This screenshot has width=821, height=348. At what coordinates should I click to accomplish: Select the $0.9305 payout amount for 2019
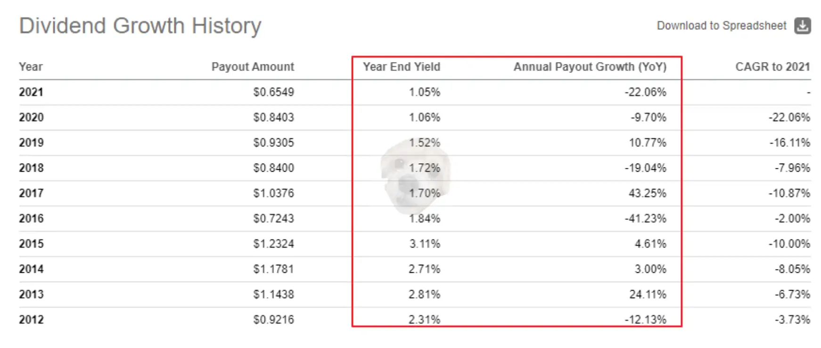(x=274, y=142)
